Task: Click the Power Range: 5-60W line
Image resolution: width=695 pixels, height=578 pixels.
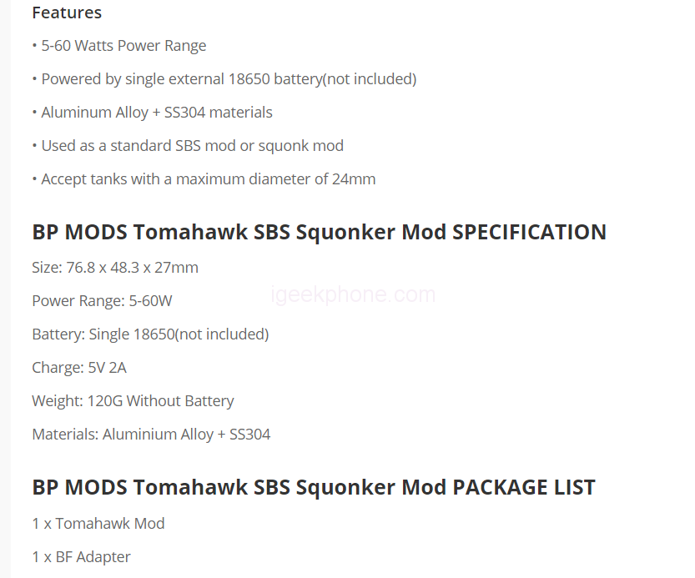Action: [102, 301]
